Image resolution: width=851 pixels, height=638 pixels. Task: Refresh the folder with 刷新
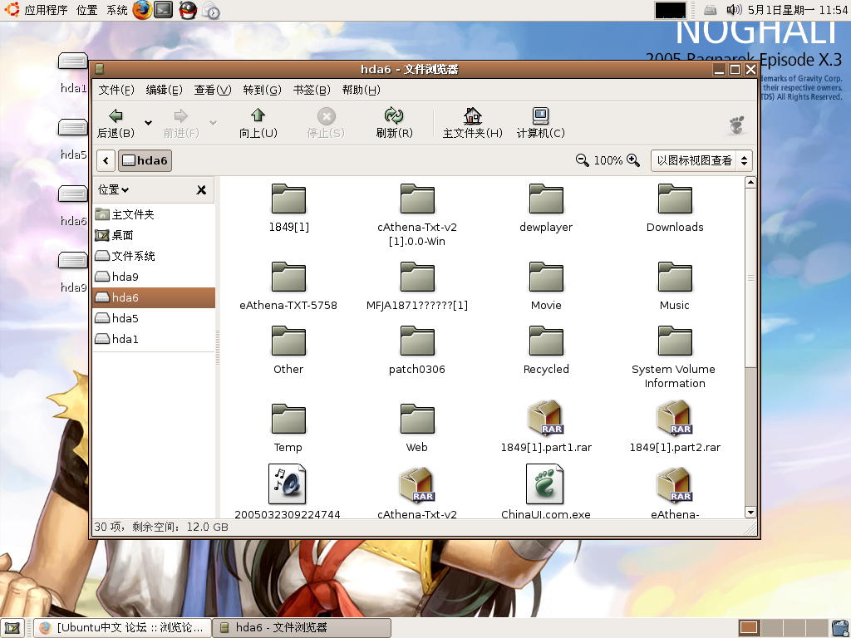pyautogui.click(x=394, y=123)
